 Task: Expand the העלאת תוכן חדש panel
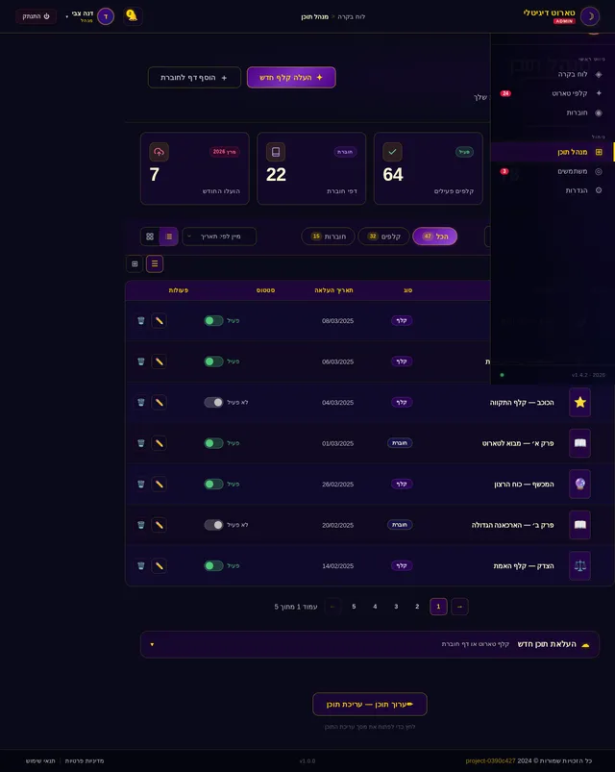(x=370, y=644)
